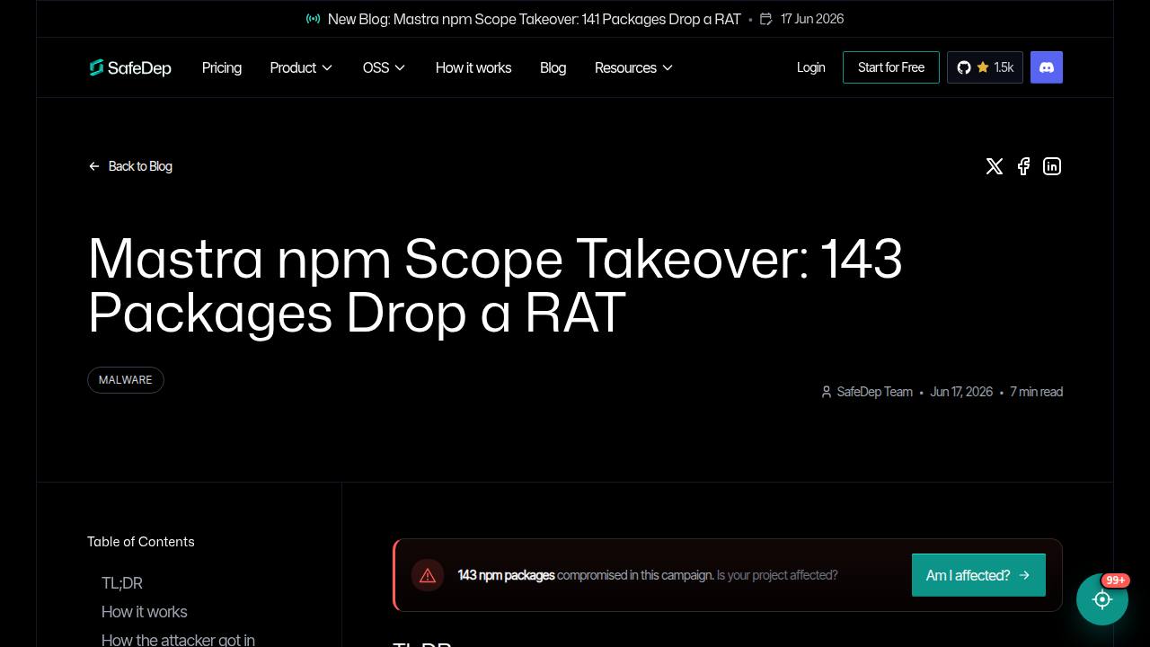
Task: Open the Discord icon button
Action: tap(1047, 67)
